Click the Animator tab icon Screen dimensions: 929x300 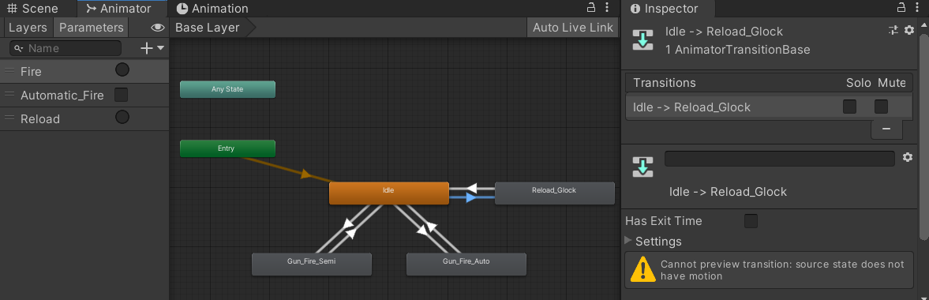91,9
